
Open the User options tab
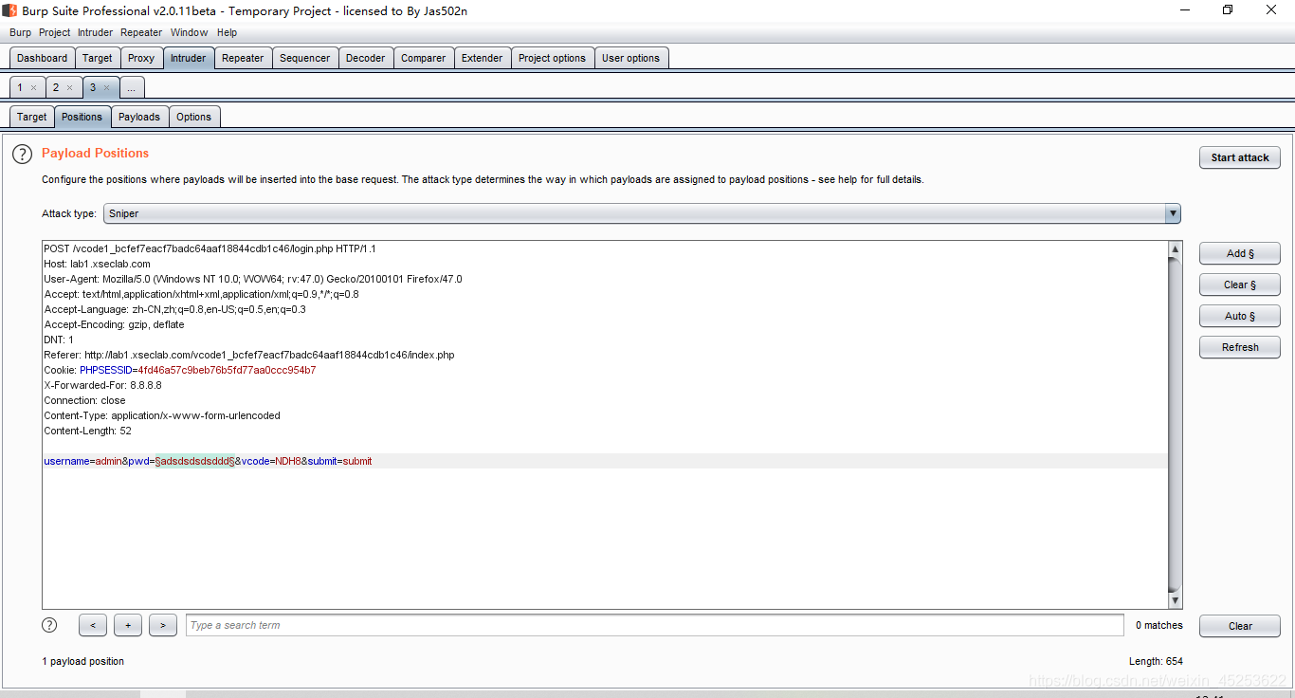(x=631, y=58)
